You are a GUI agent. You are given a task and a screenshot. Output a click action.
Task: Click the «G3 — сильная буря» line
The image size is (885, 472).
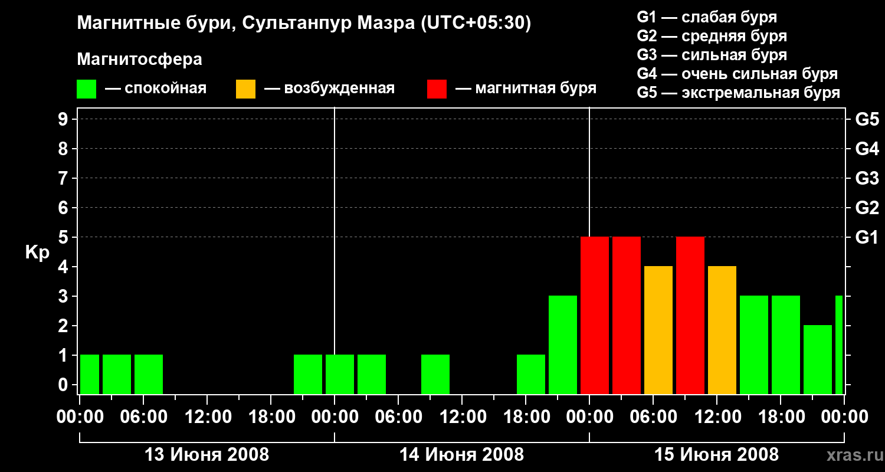point(712,55)
